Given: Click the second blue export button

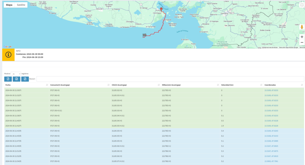Looking at the screenshot, I should pos(16,79).
